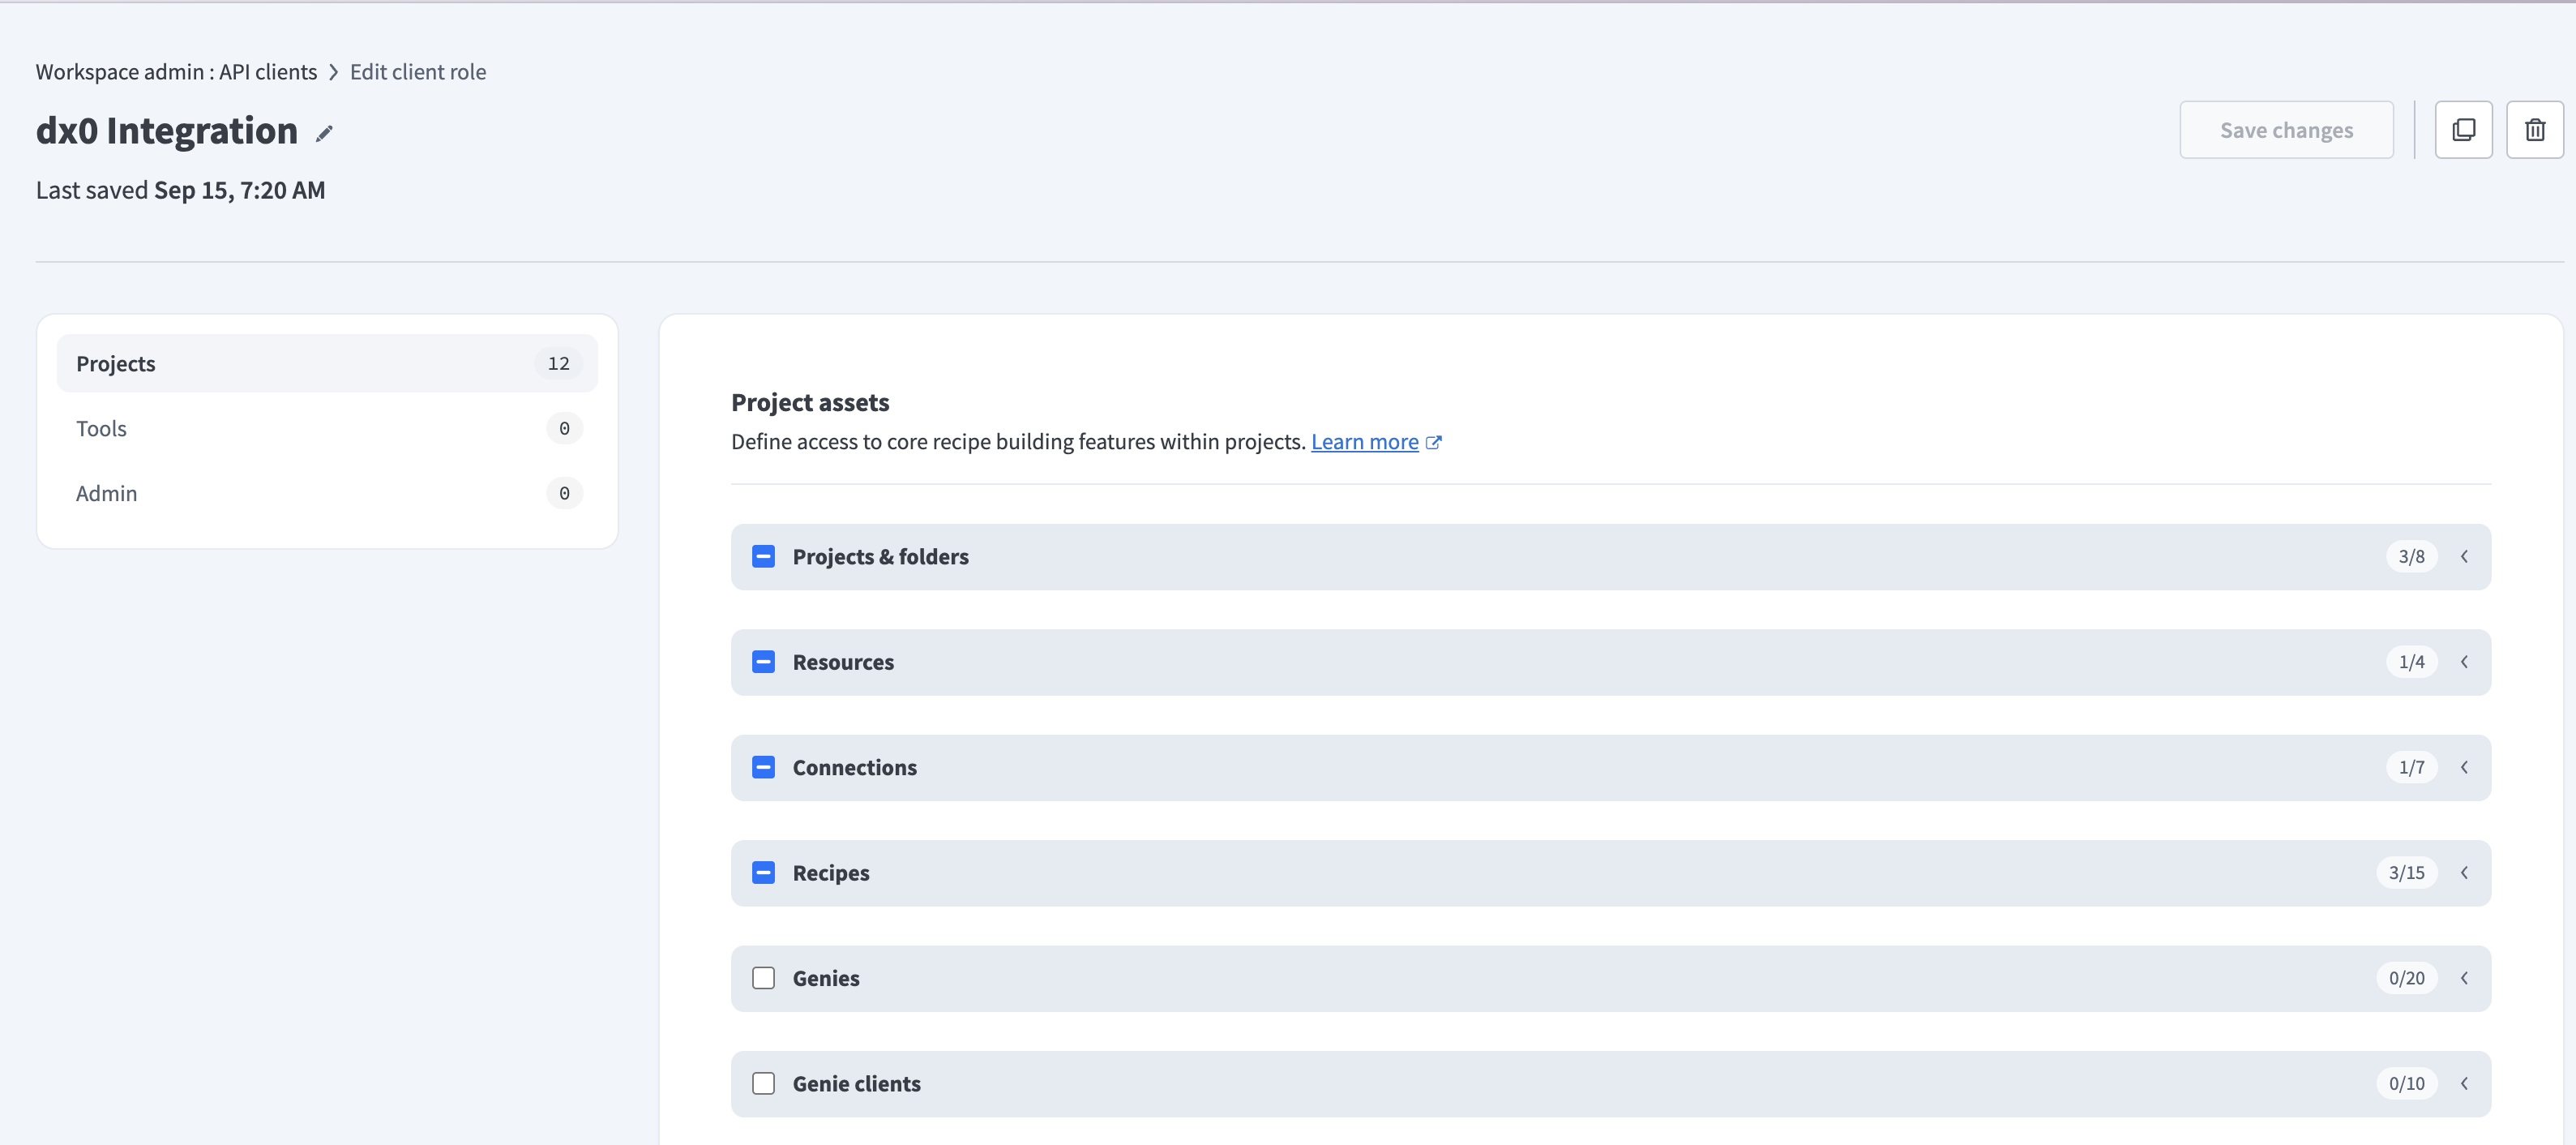Expand the Projects & folders section chevron
This screenshot has height=1145, width=2576.
pyautogui.click(x=2464, y=557)
